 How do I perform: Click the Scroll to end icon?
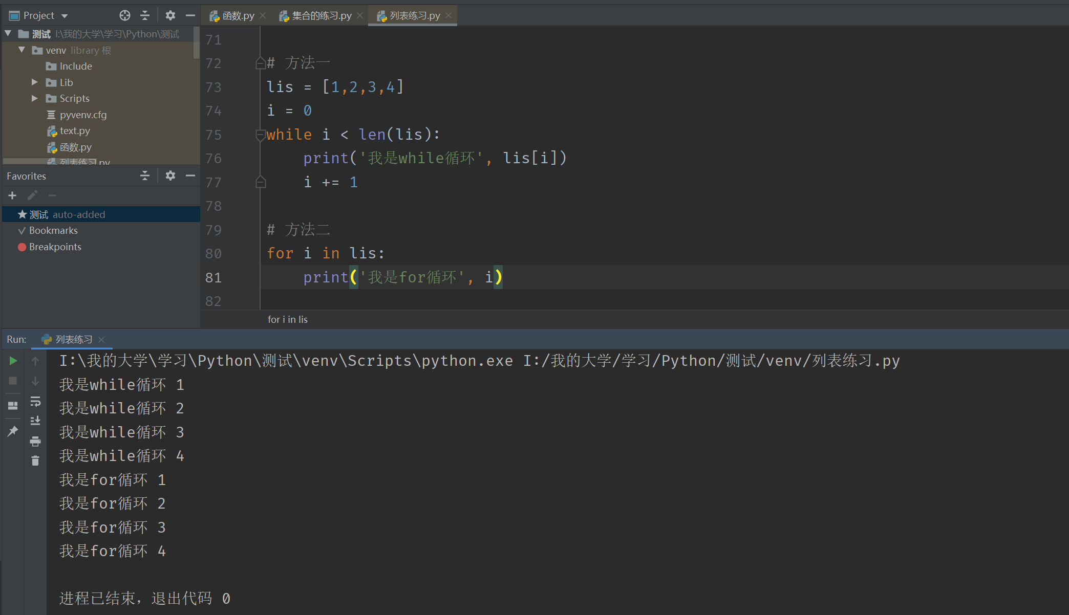coord(35,421)
